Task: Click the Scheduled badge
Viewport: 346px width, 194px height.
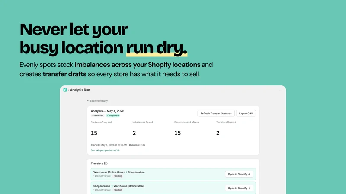Action: (x=98, y=116)
